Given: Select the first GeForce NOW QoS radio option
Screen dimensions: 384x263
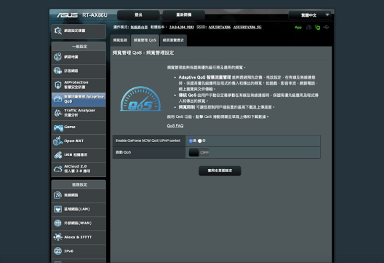Looking at the screenshot, I should point(191,141).
